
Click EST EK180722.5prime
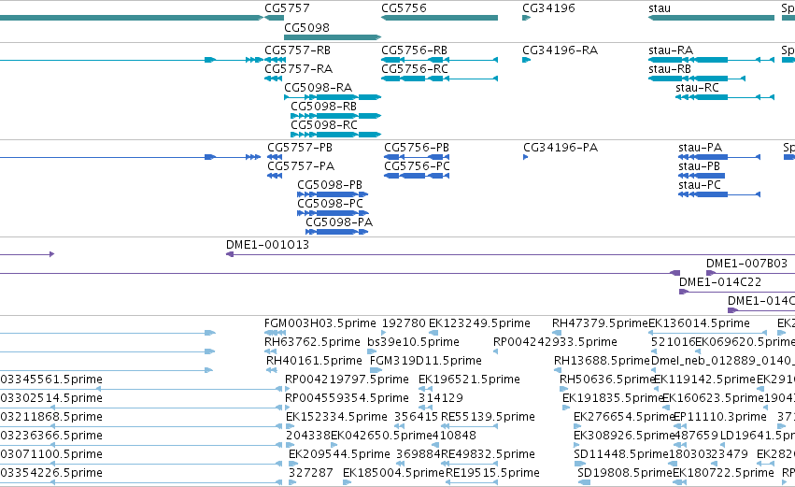click(x=723, y=474)
